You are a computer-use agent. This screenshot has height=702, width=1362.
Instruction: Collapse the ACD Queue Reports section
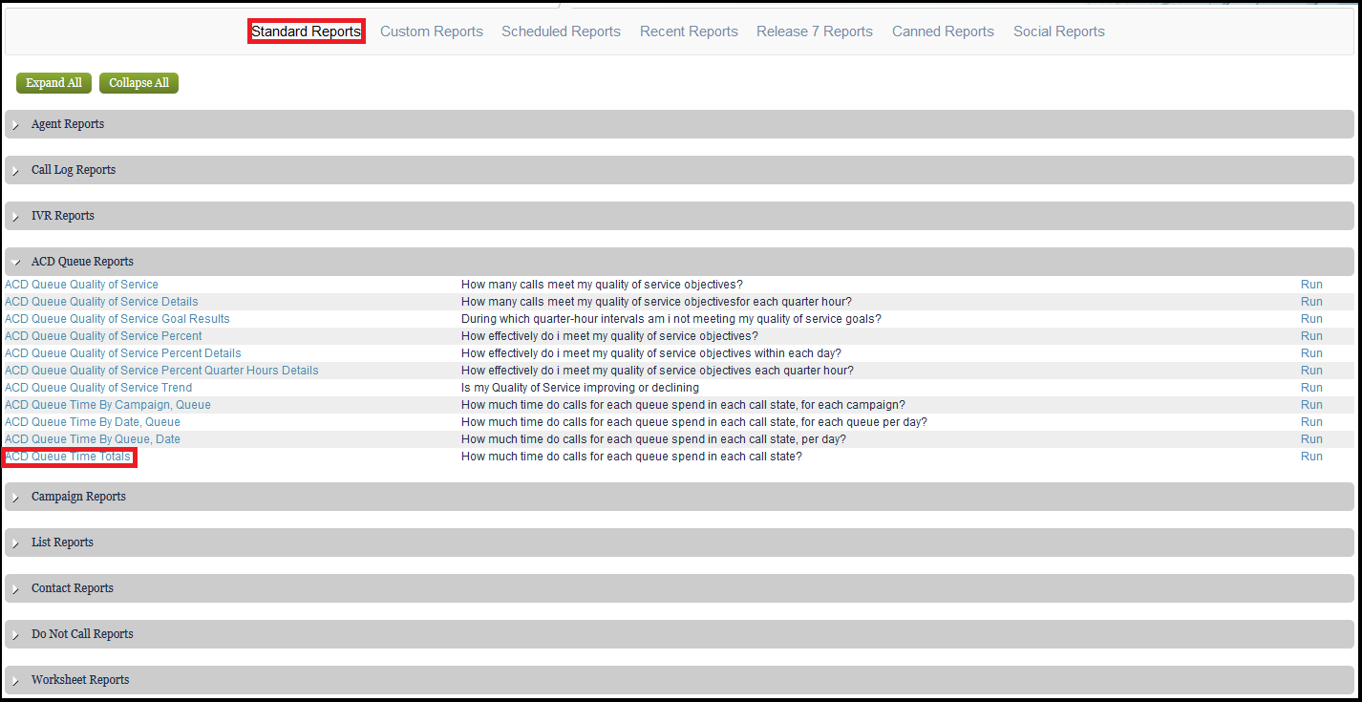[679, 262]
